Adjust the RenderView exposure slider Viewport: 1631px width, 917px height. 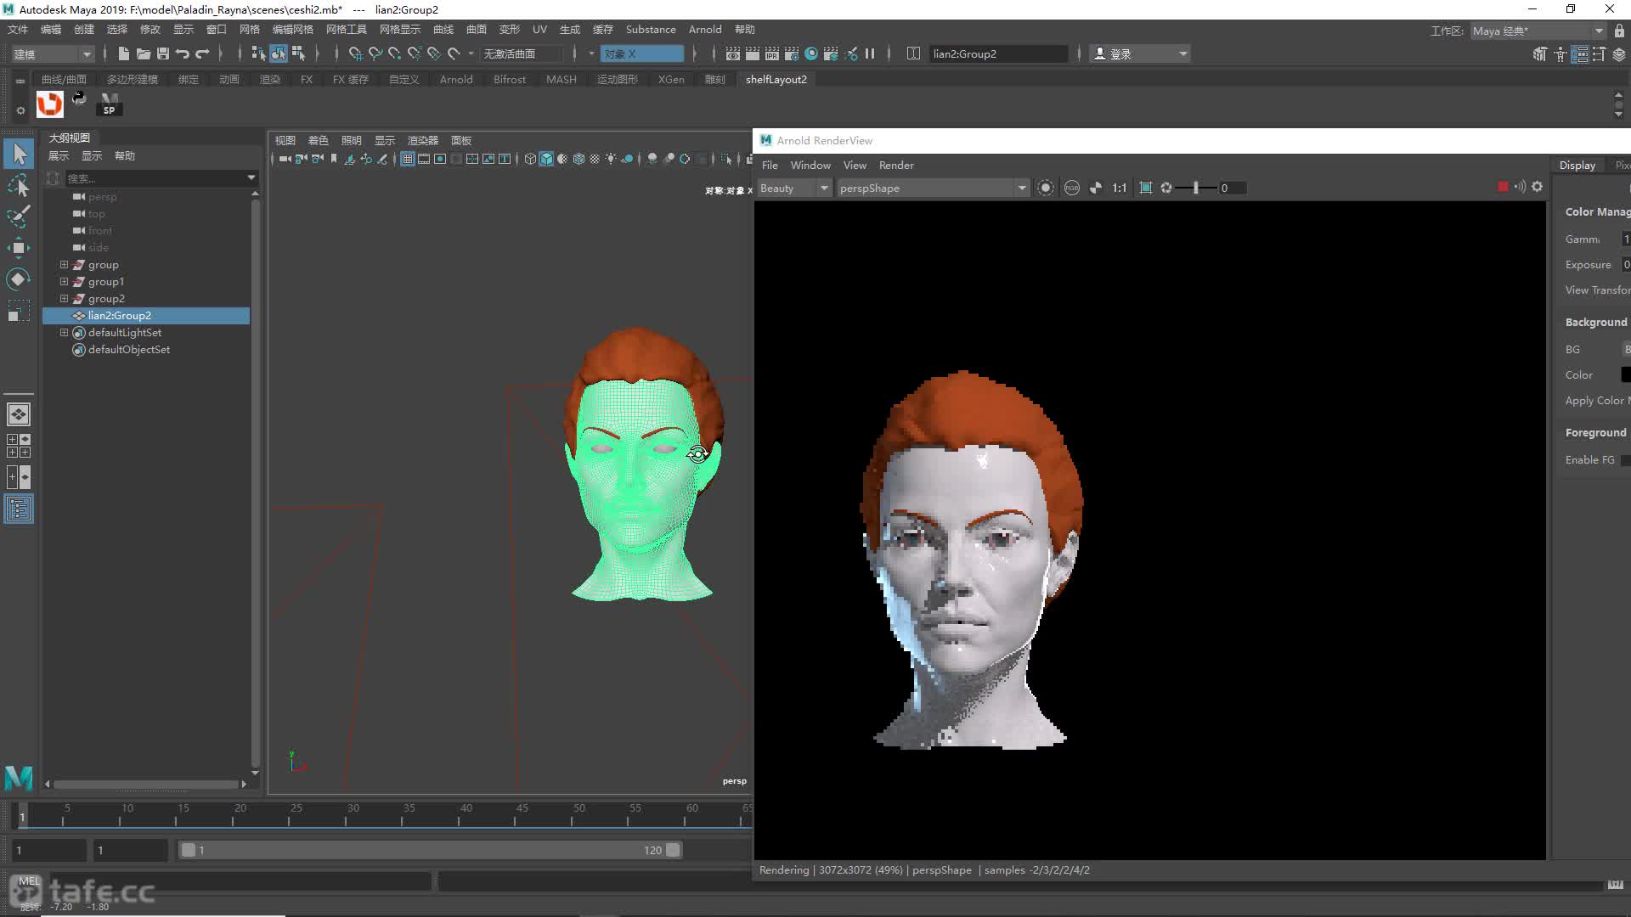click(x=1195, y=188)
